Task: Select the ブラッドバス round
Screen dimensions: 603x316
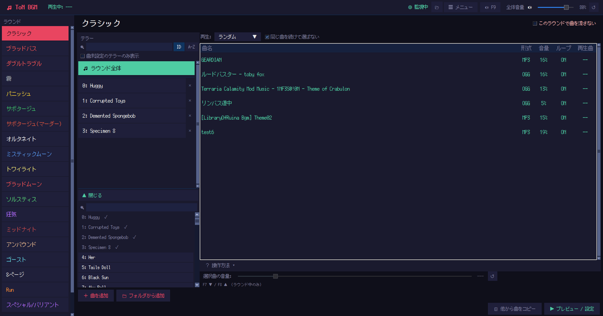Action: click(35, 48)
